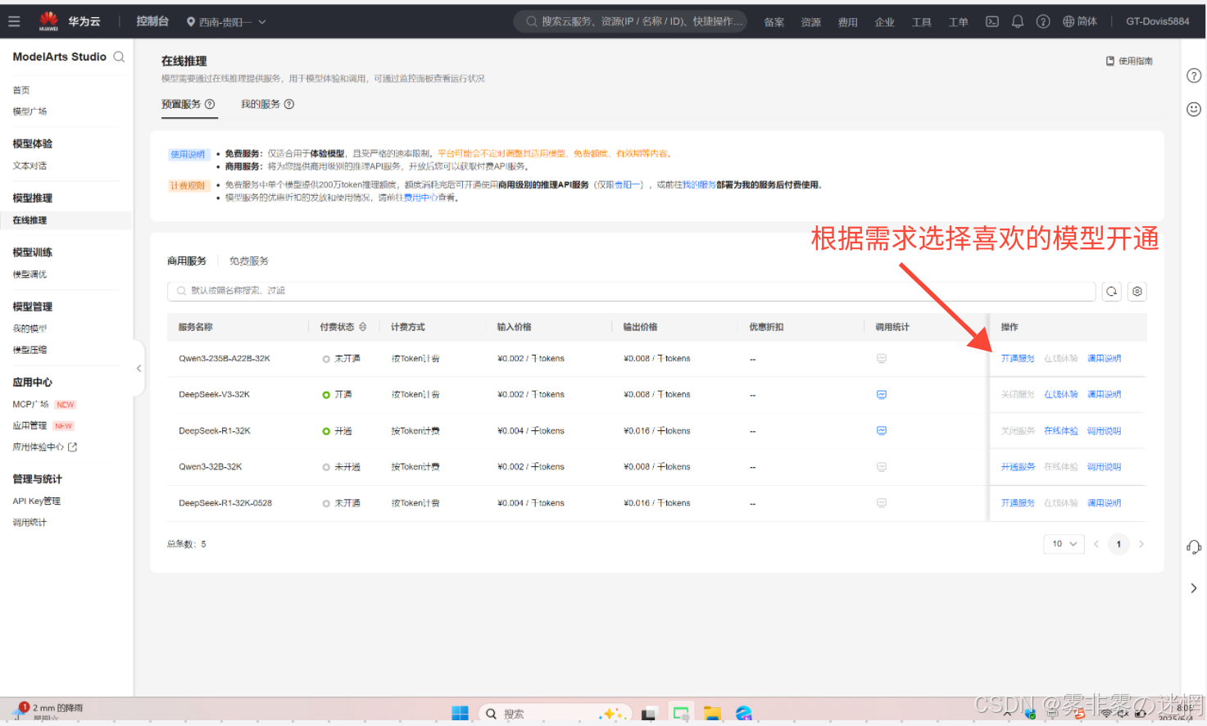
Task: Sort by 付费状态 column icon
Action: (x=363, y=327)
